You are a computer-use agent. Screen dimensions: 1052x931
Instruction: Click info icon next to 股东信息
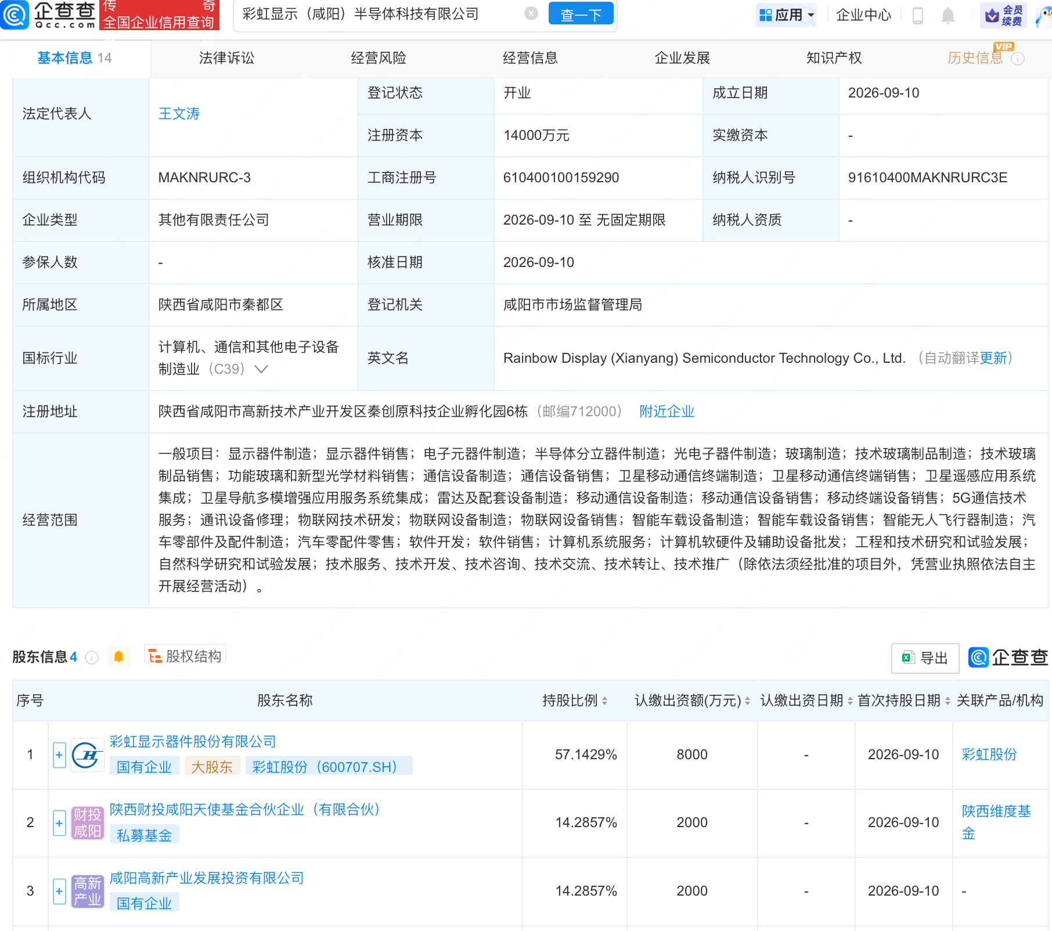[92, 657]
